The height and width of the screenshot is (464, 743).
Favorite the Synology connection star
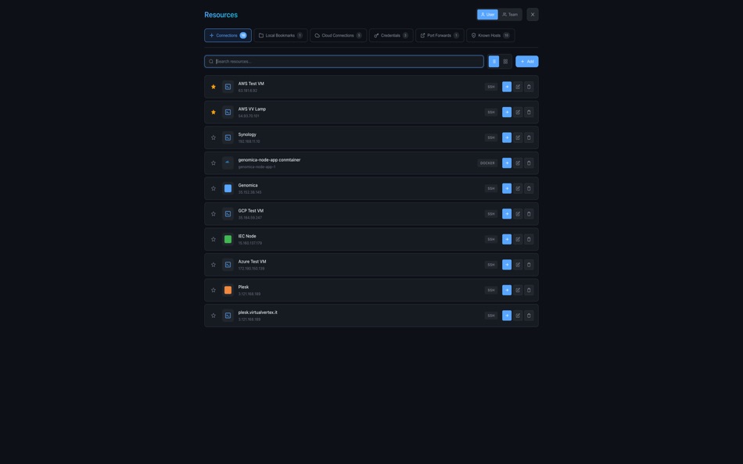click(212, 136)
